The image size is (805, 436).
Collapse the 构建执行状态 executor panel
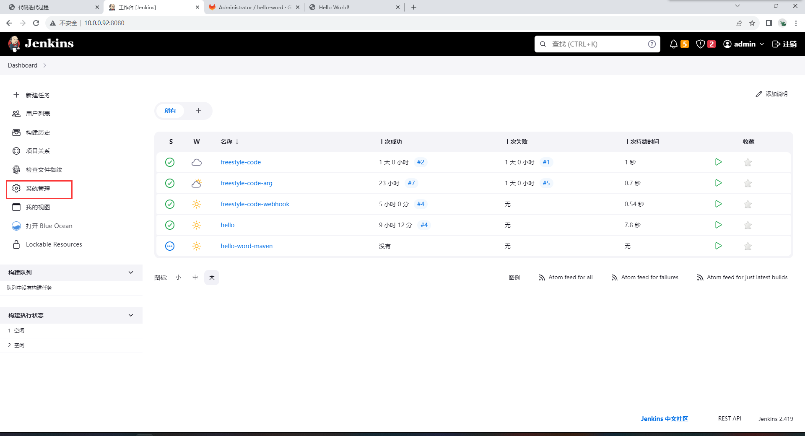tap(131, 315)
